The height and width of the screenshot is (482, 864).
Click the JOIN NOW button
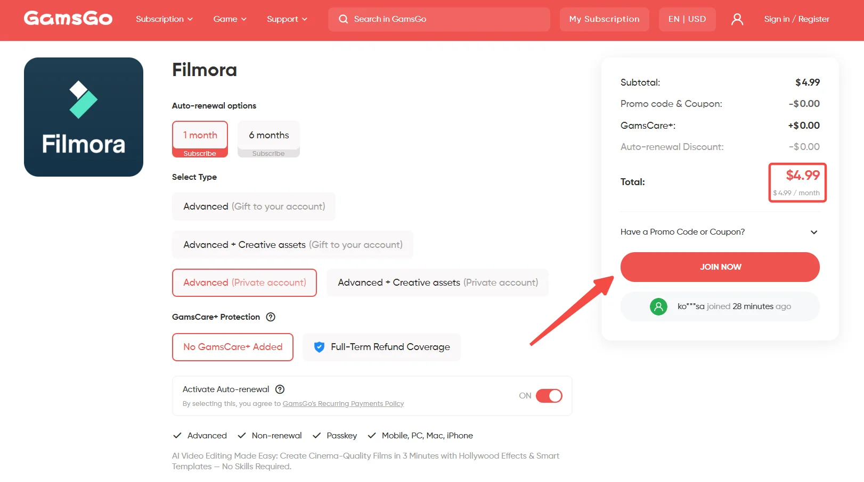[x=720, y=267]
